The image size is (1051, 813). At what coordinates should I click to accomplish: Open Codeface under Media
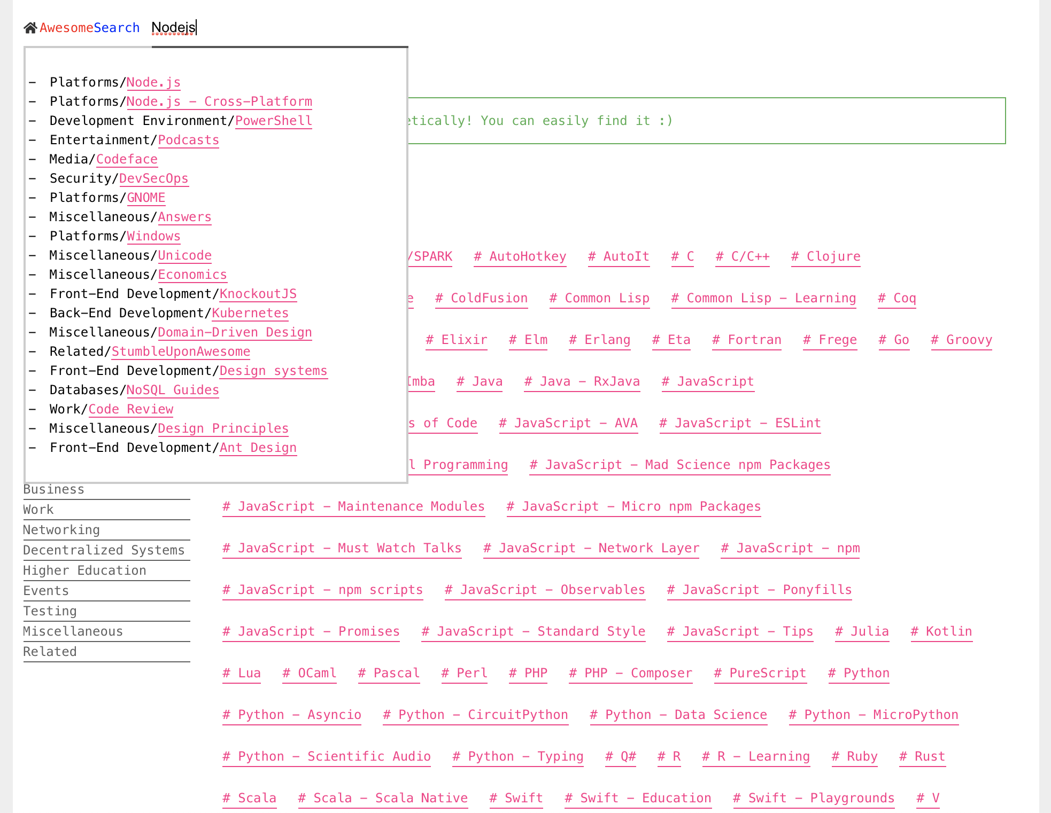pyautogui.click(x=127, y=159)
